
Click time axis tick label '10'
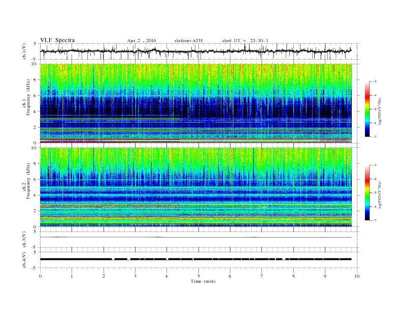(x=357, y=276)
